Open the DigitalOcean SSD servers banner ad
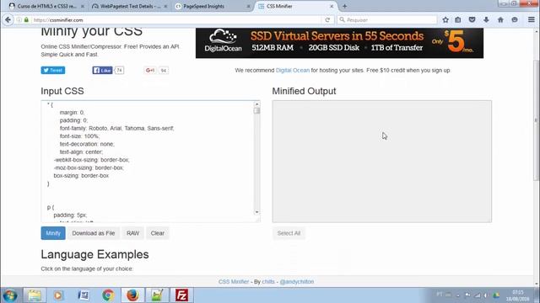This screenshot has height=303, width=540. point(339,43)
